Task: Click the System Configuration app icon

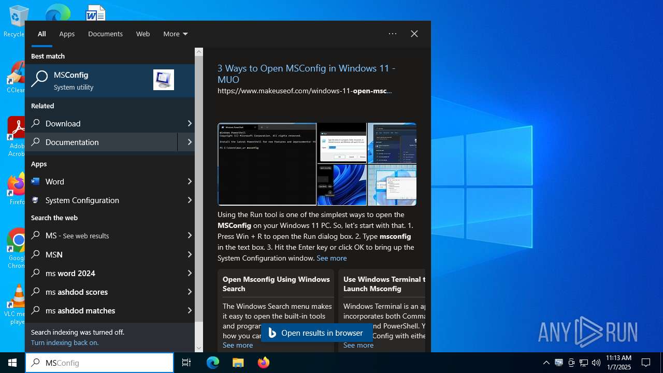Action: [x=35, y=200]
